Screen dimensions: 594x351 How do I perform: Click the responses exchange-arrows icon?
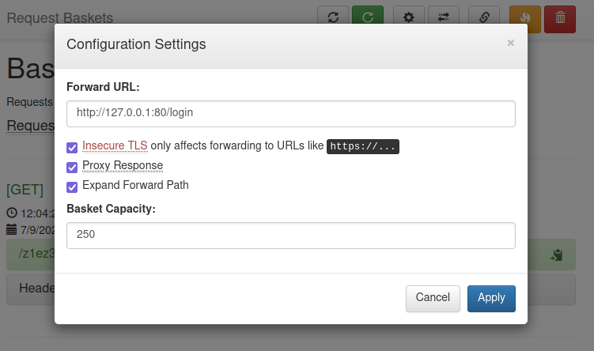443,17
